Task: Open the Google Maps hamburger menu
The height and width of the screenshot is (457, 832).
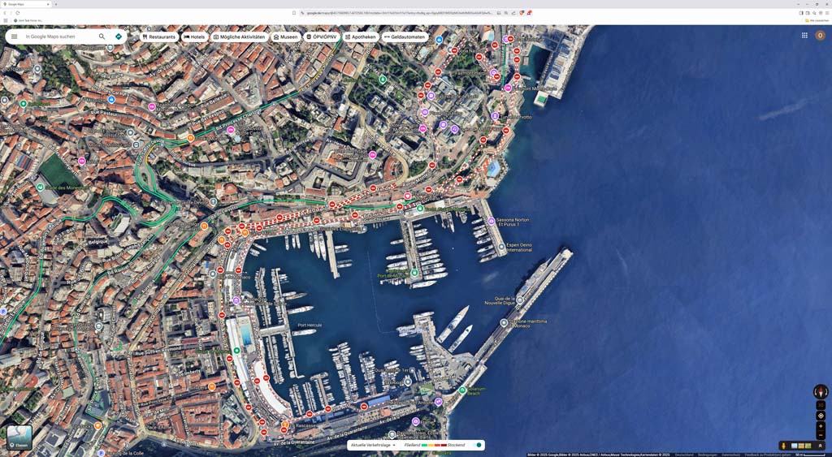Action: (x=14, y=37)
